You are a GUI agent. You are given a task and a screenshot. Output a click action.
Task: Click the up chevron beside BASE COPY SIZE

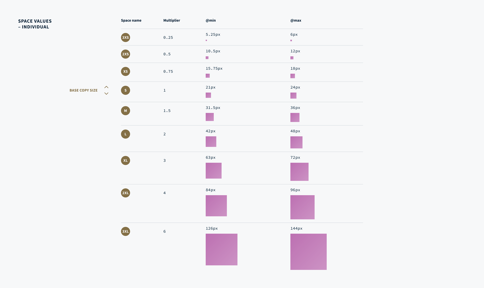tap(107, 87)
